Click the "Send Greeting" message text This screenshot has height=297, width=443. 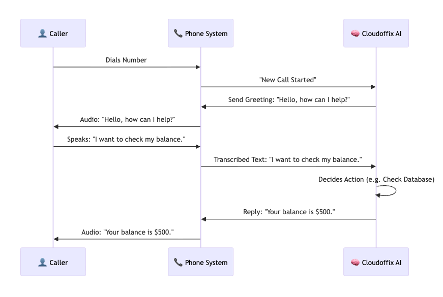tap(288, 100)
